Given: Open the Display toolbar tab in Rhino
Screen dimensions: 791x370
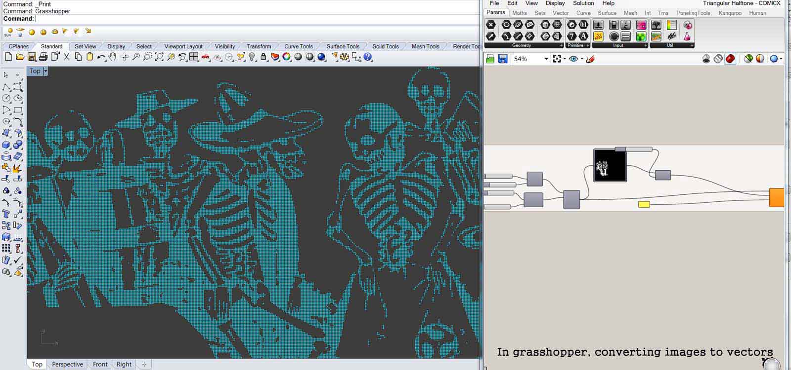Looking at the screenshot, I should pyautogui.click(x=116, y=46).
